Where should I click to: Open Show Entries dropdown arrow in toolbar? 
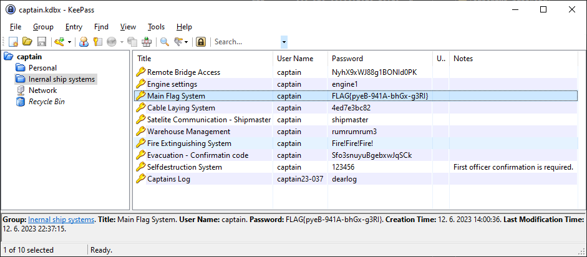point(188,42)
